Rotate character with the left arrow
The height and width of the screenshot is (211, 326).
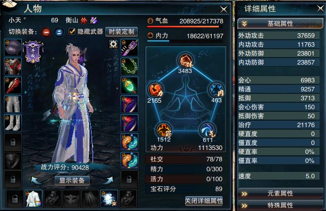click(36, 180)
